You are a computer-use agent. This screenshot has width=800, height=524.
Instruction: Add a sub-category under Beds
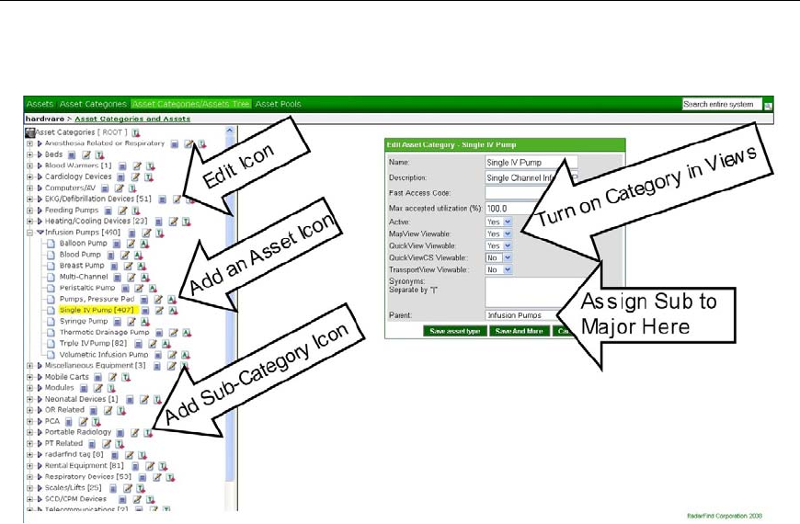tap(99, 154)
